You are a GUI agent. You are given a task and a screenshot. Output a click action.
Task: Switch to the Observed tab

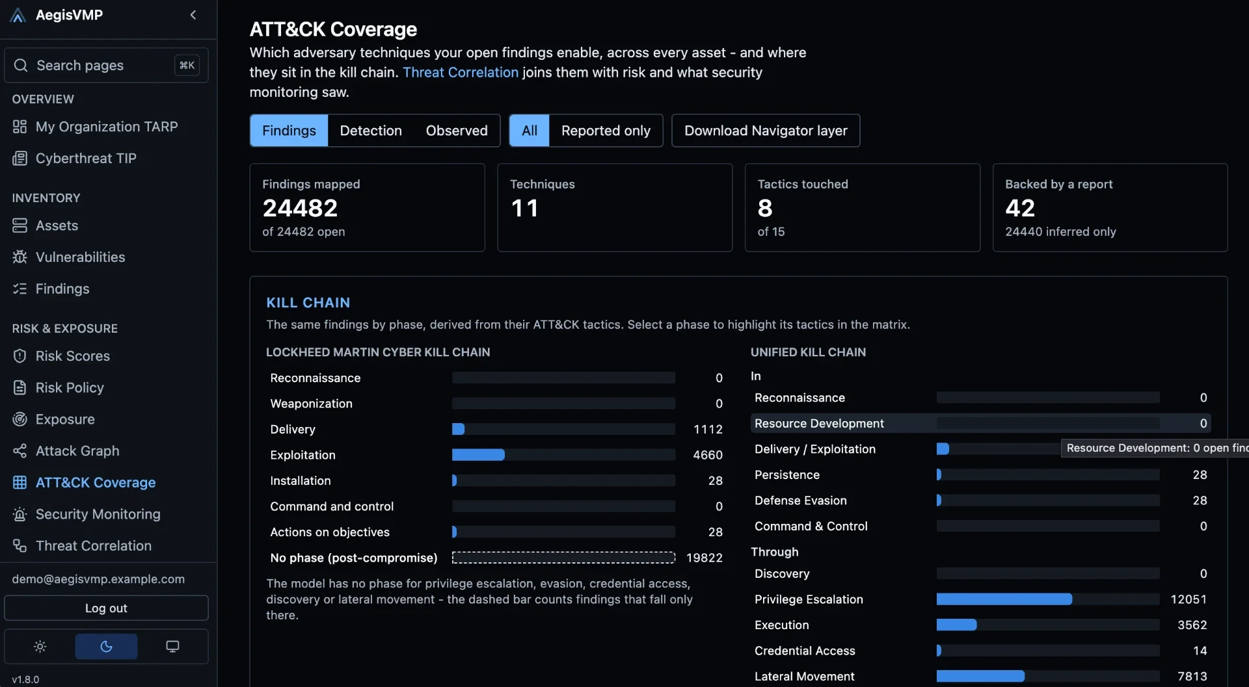[457, 131]
